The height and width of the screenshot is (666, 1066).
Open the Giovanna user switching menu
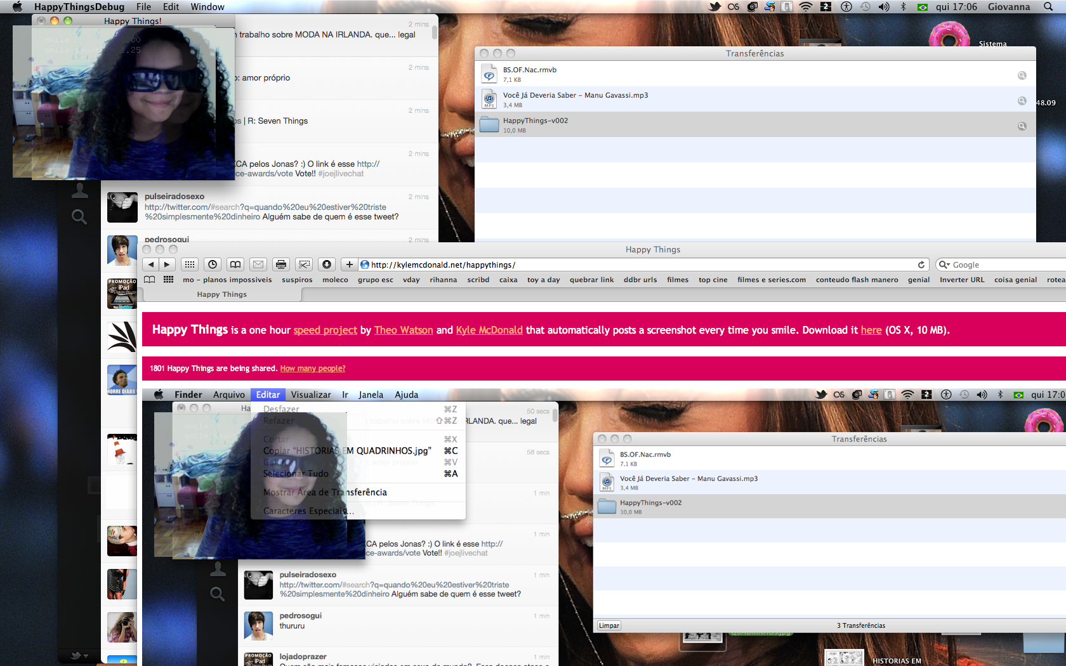point(1009,7)
